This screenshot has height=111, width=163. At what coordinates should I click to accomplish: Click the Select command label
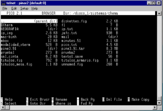point(10,103)
